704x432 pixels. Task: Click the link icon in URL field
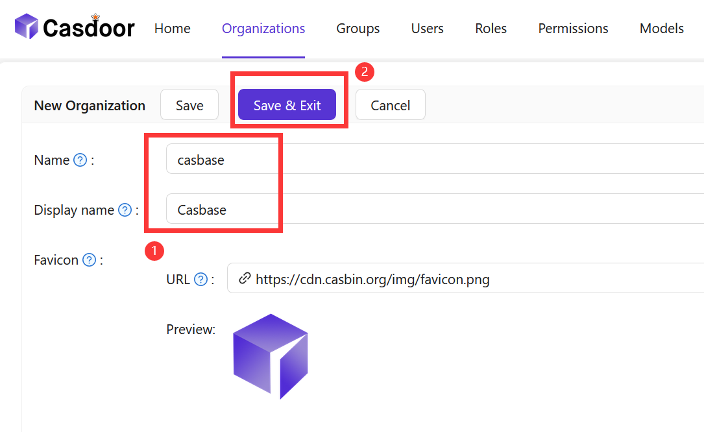coord(245,279)
